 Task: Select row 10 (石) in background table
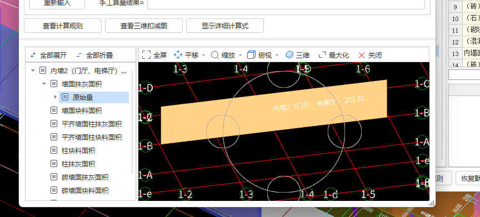pyautogui.click(x=464, y=19)
